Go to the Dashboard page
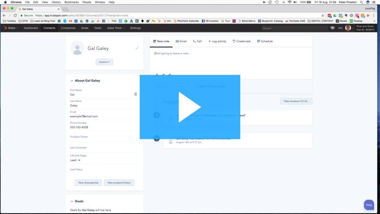Image resolution: width=380 pixels, height=214 pixels. pyautogui.click(x=31, y=28)
